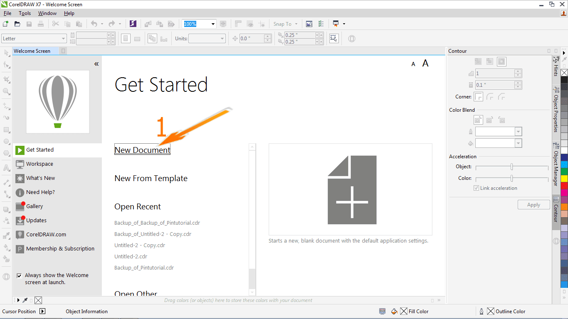Select the Outside Contour icon in the Contour docker

pos(501,61)
